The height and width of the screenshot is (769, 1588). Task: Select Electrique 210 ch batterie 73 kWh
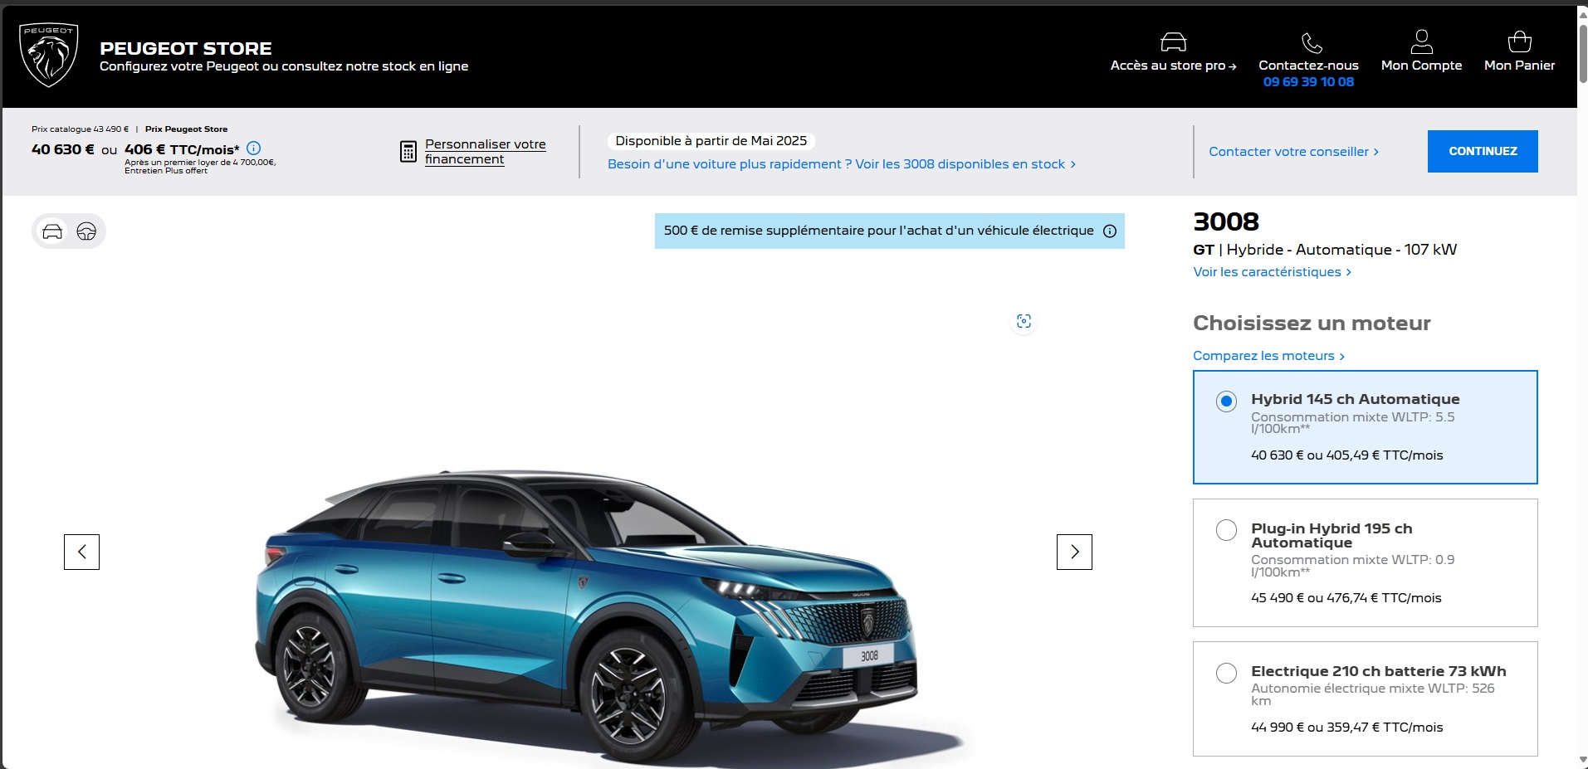point(1226,673)
